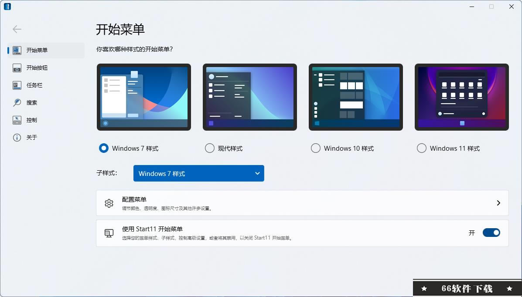Minimize the Start11 window
This screenshot has height=297, width=522.
472,7
